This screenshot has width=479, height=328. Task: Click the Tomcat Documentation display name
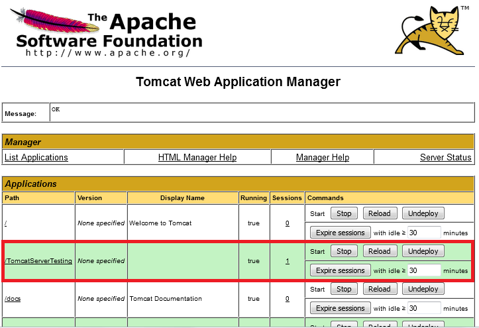pyautogui.click(x=166, y=299)
